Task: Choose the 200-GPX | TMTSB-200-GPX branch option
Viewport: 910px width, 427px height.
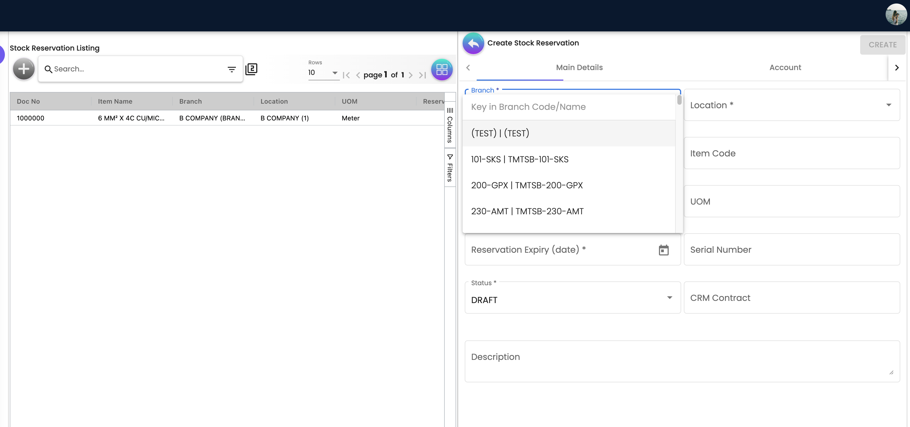Action: coord(569,185)
